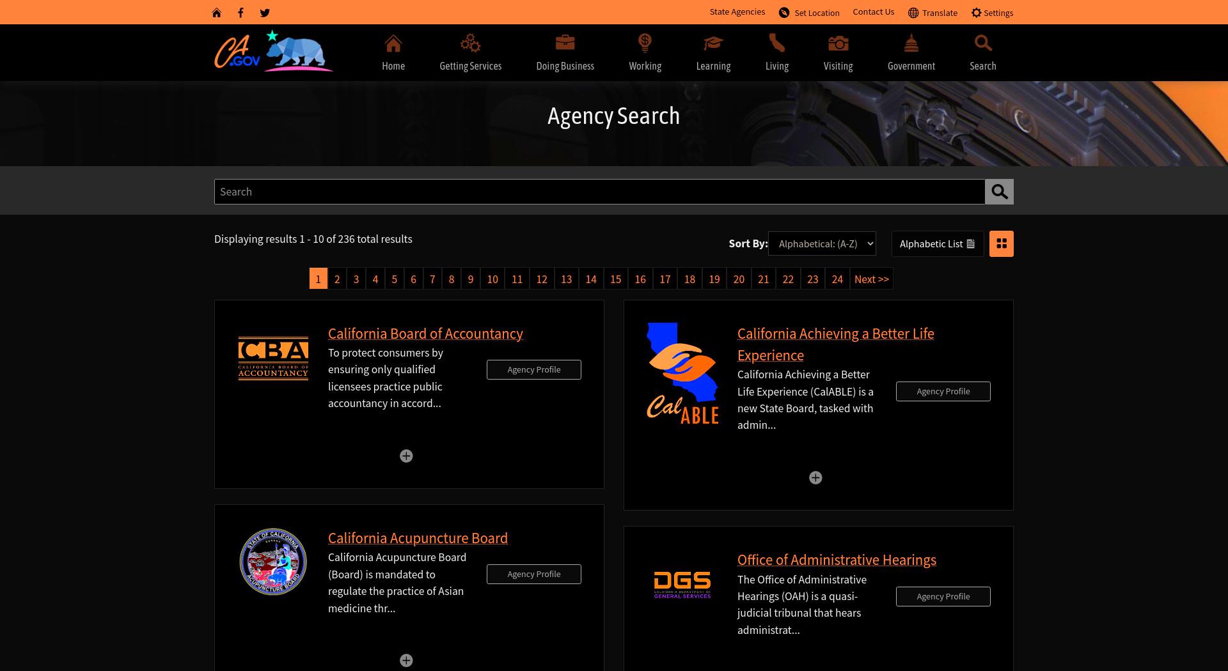
Task: Open the Doing Business menu label
Action: 565,66
